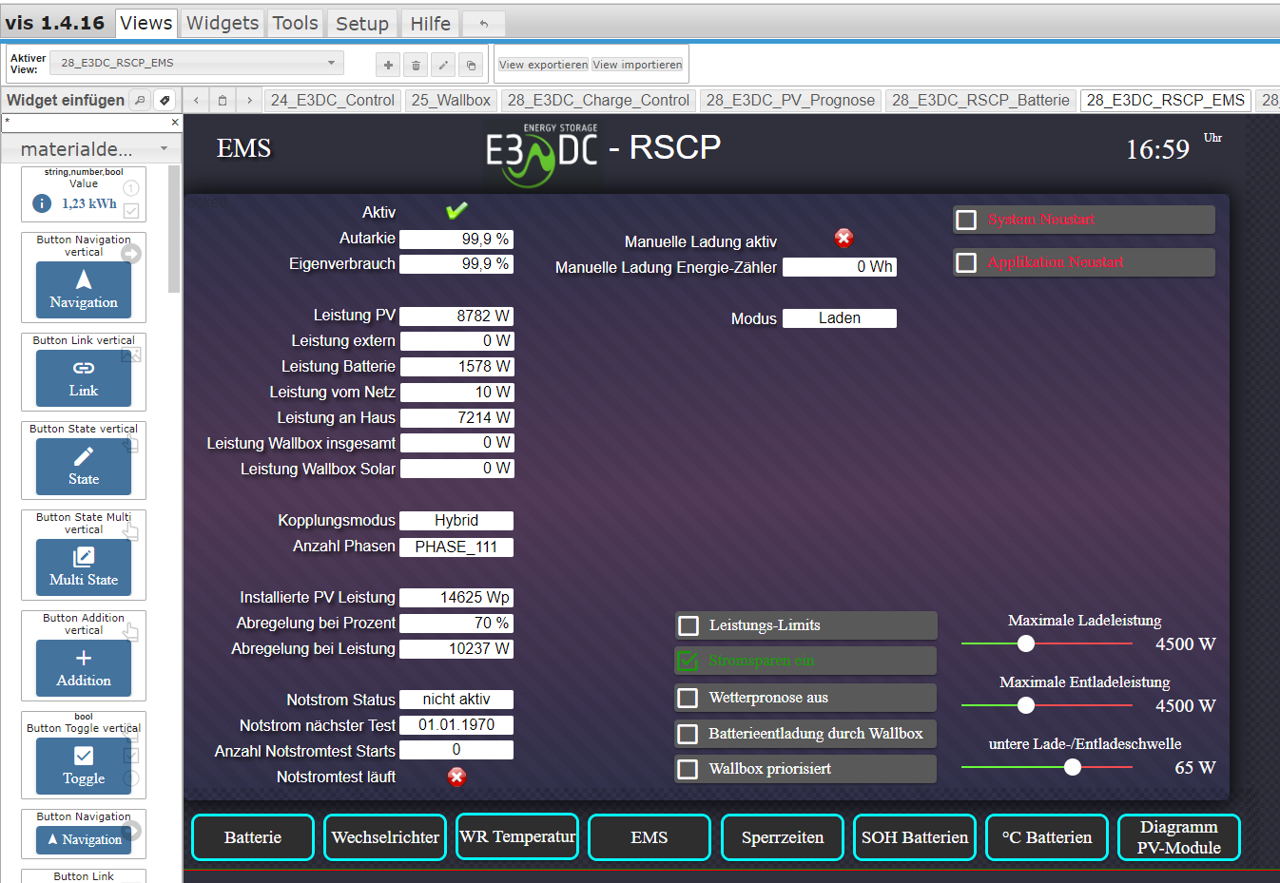Screen dimensions: 1280x883
Task: Open the Widgets menu tab
Action: point(223,23)
